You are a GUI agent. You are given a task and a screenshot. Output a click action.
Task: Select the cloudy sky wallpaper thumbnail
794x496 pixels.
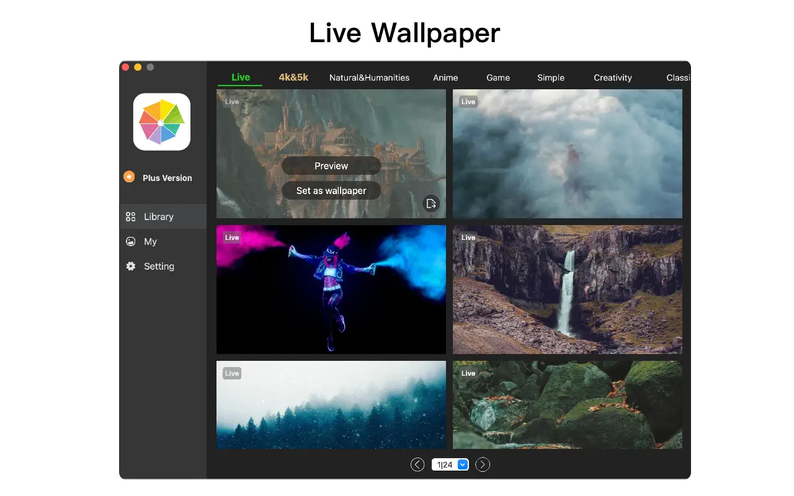click(568, 154)
